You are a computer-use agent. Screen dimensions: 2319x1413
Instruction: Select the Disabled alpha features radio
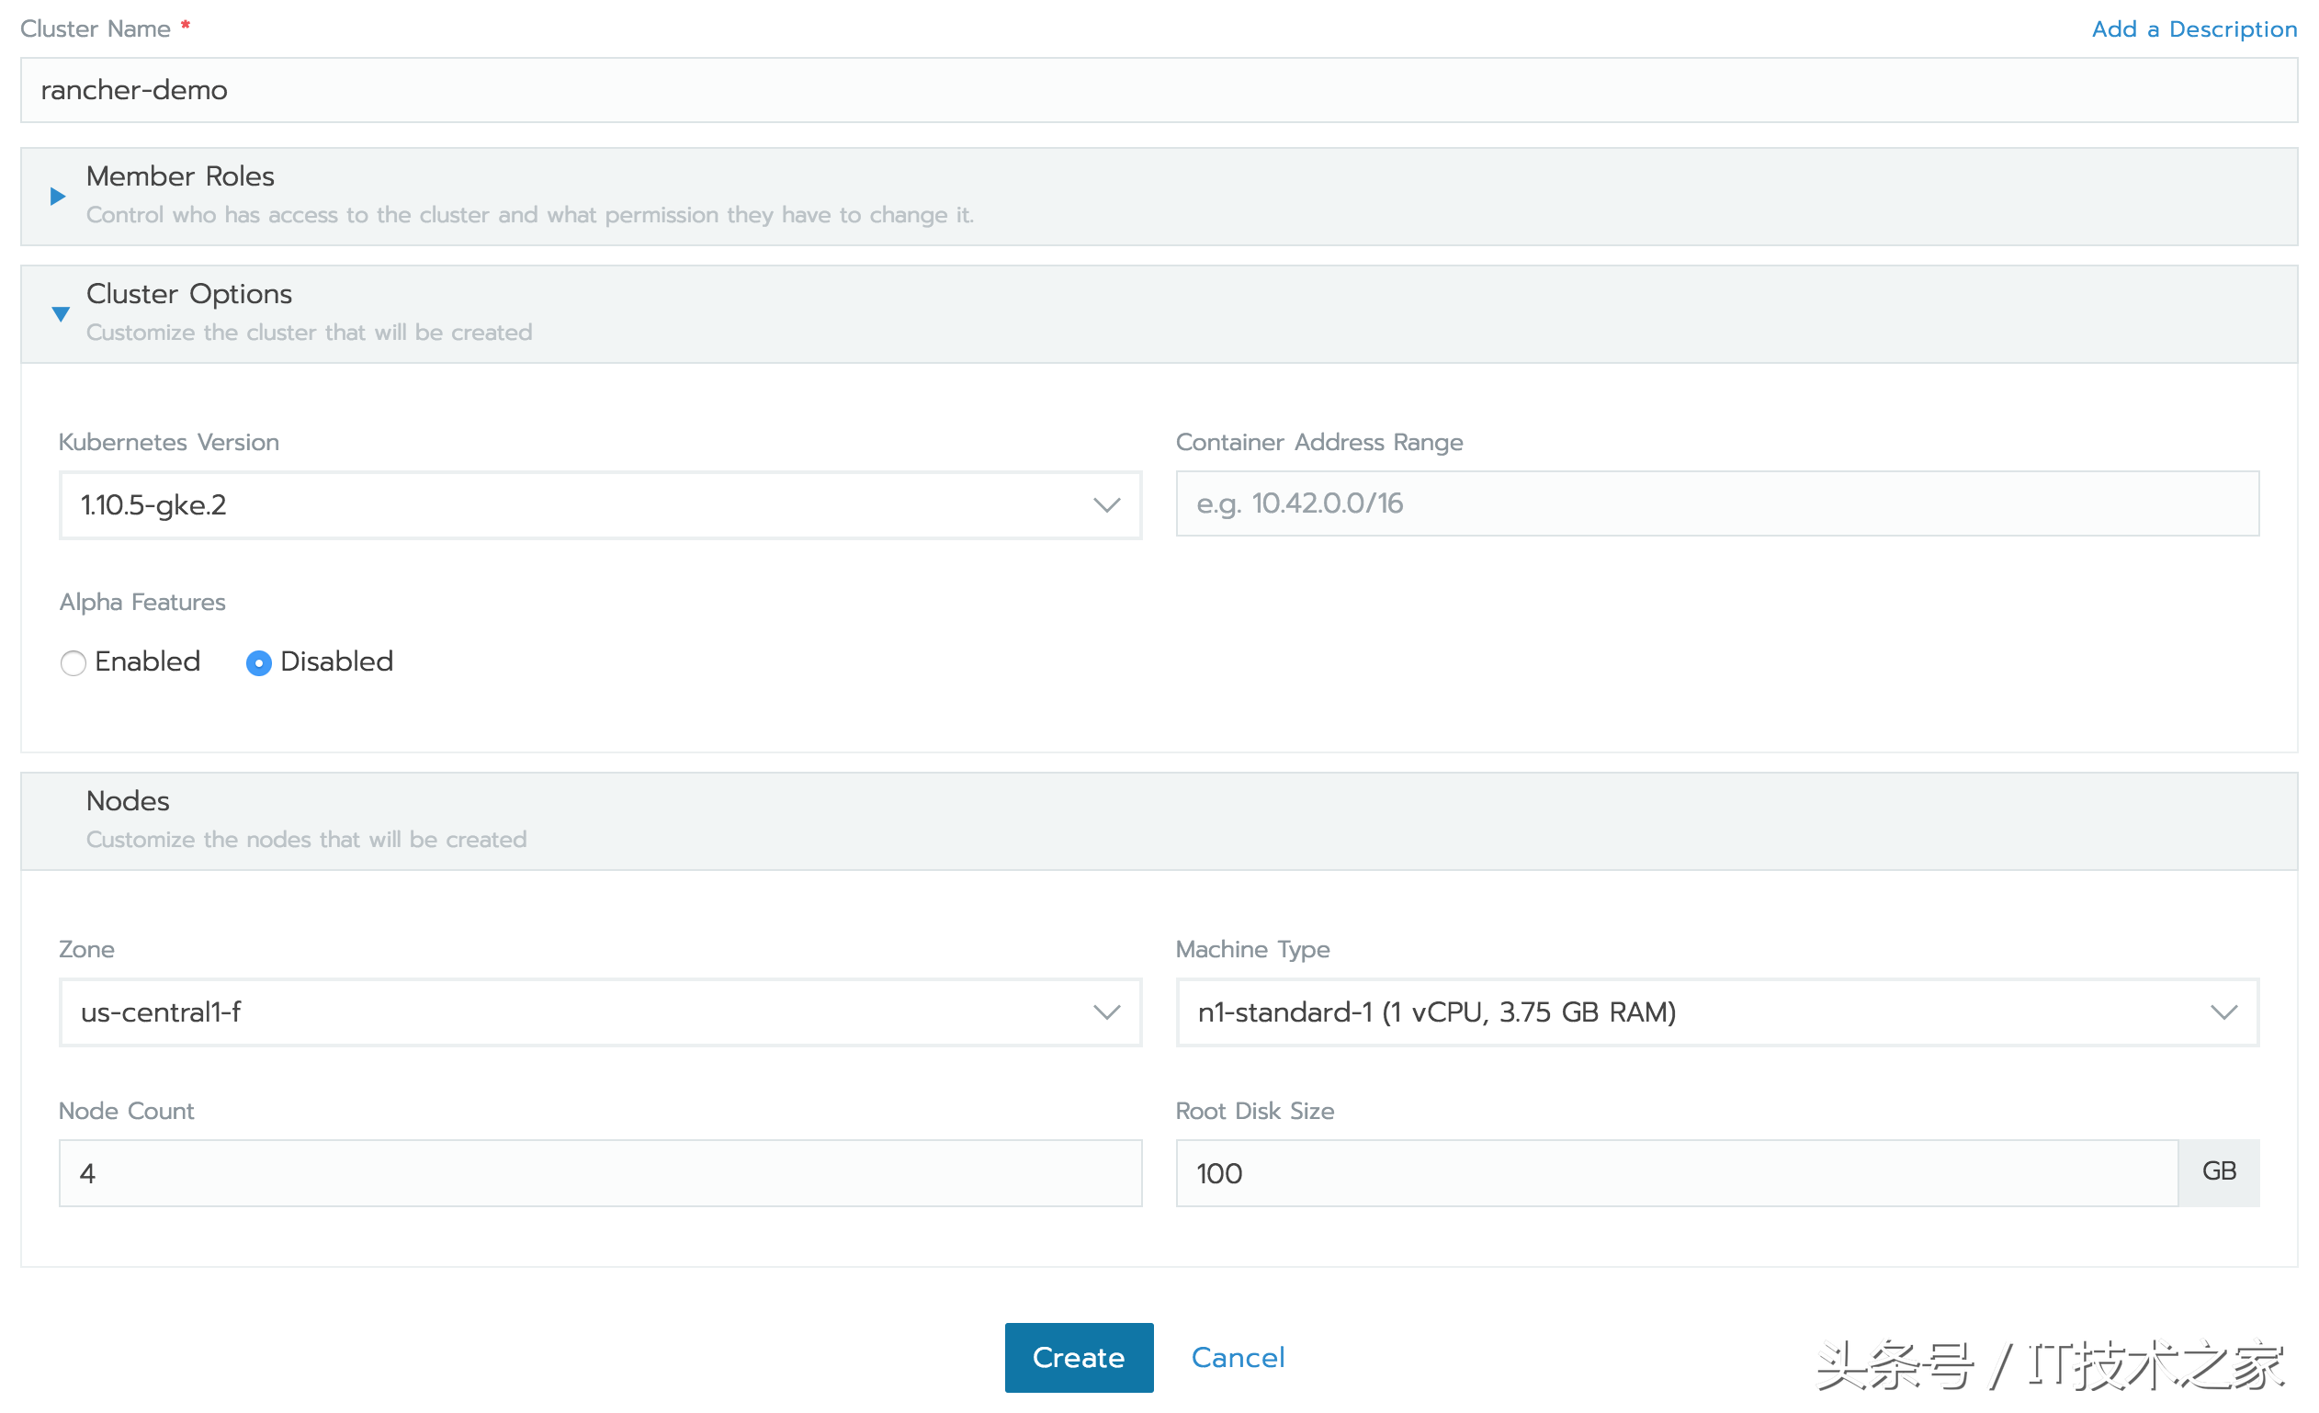259,662
